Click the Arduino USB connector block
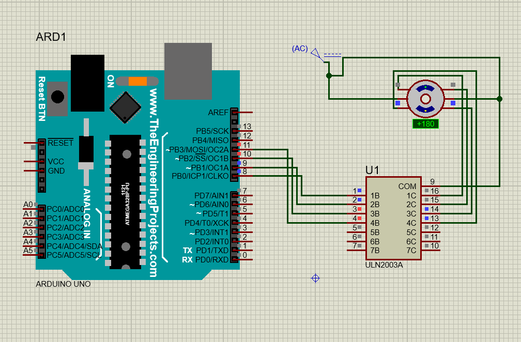The image size is (521, 342). point(187,70)
